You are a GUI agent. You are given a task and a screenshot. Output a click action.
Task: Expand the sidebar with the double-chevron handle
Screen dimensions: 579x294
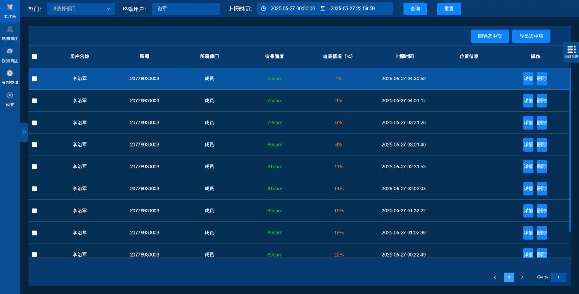24,132
